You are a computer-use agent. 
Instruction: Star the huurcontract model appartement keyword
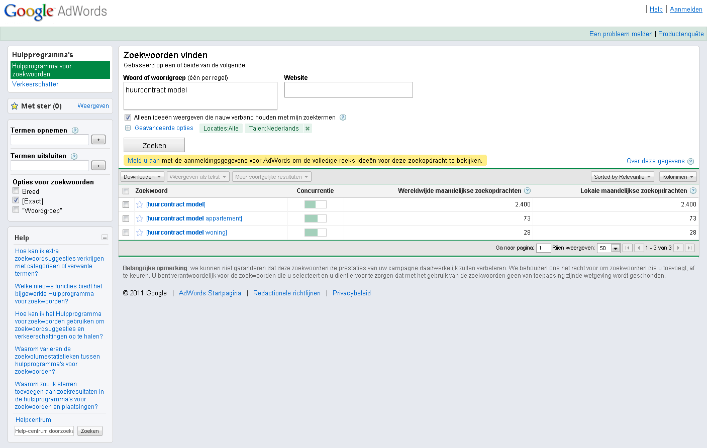[140, 218]
